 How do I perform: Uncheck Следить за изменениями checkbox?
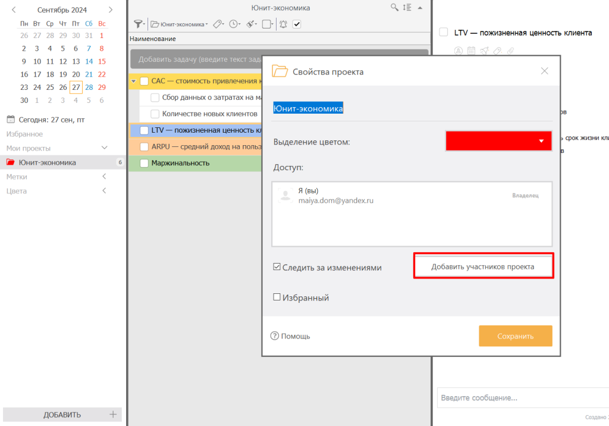click(277, 267)
